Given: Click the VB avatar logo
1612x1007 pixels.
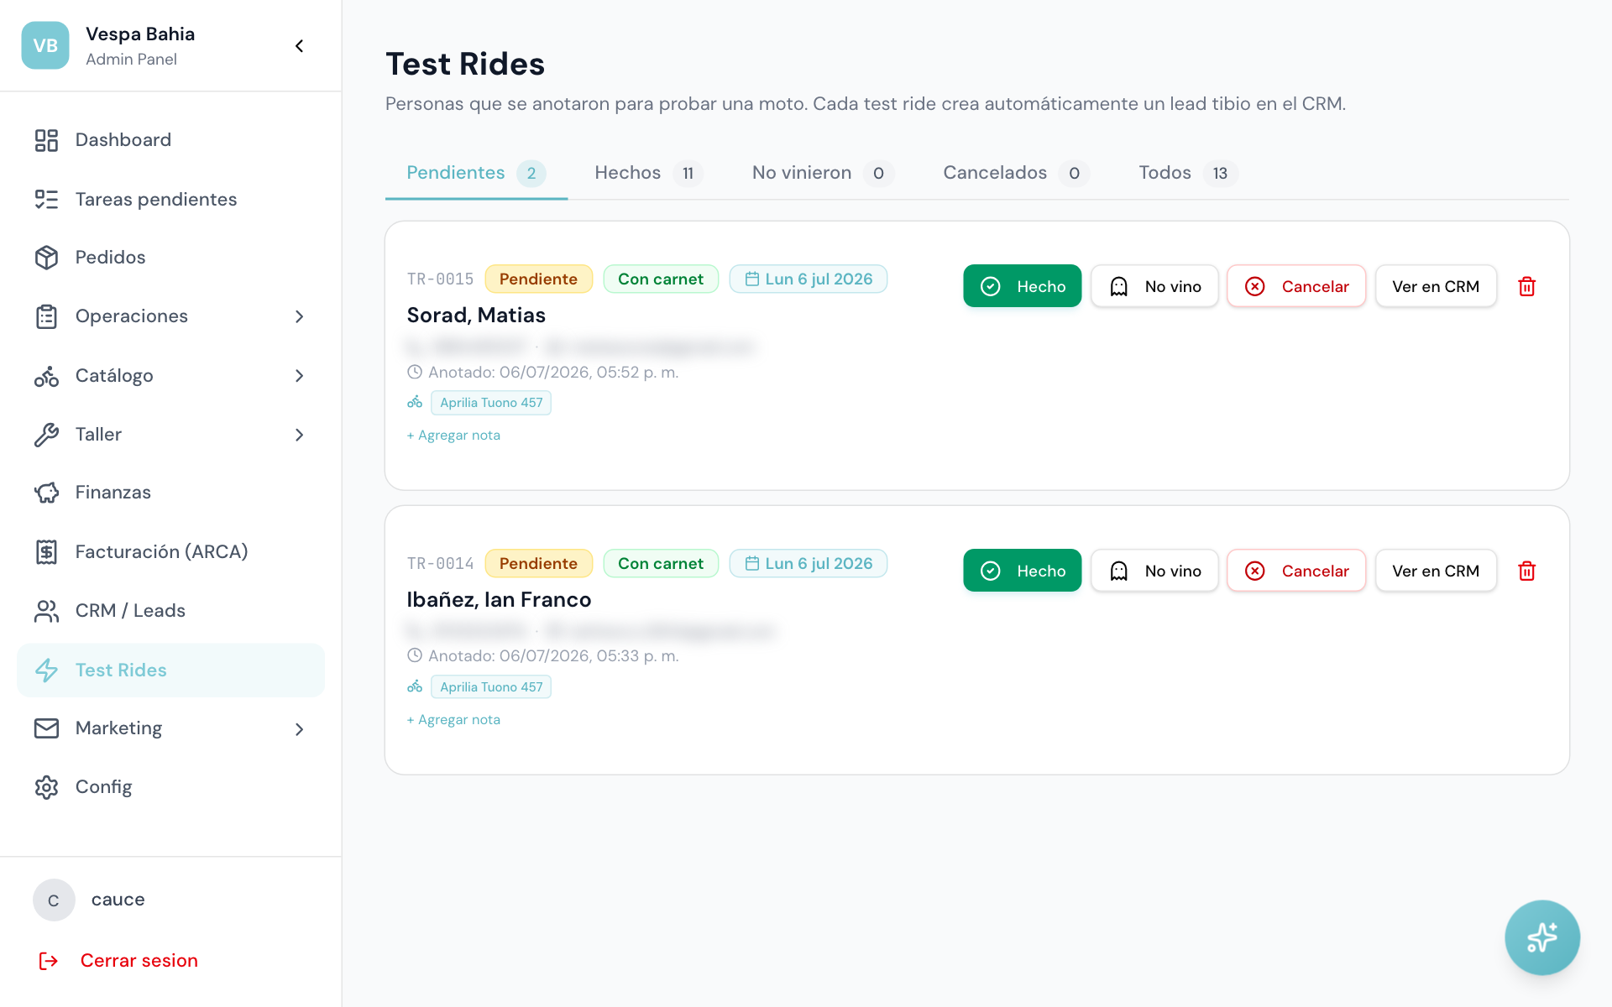Looking at the screenshot, I should click(45, 45).
